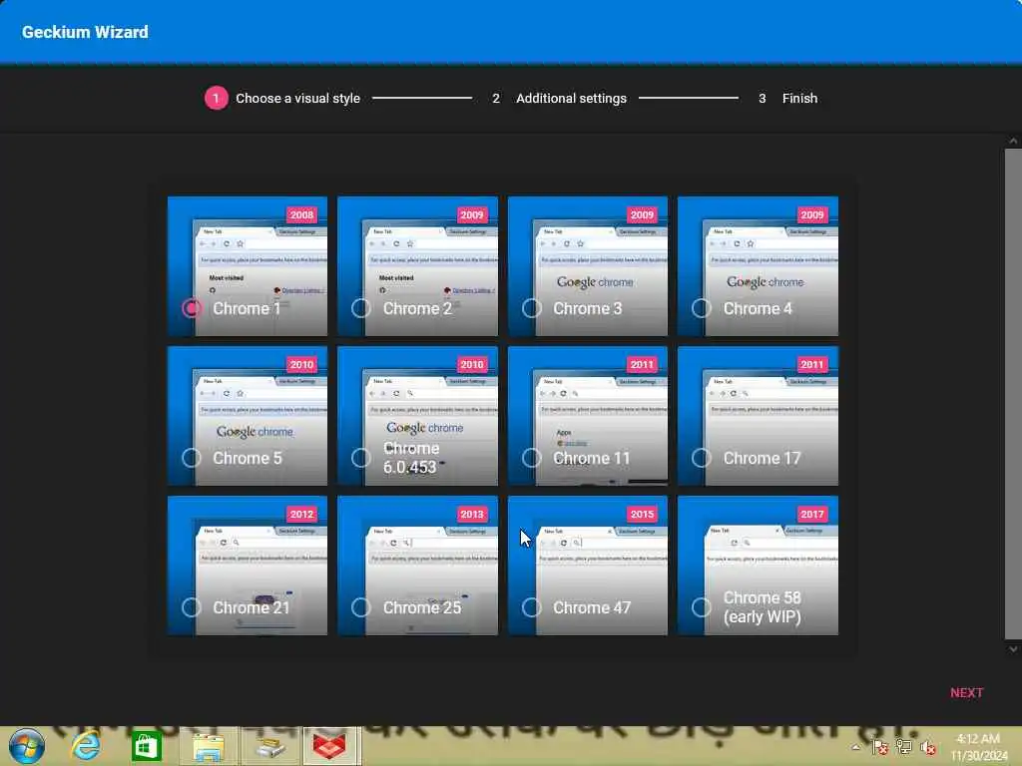Click the scanner-like taskbar icon
The width and height of the screenshot is (1022, 766).
(x=269, y=746)
